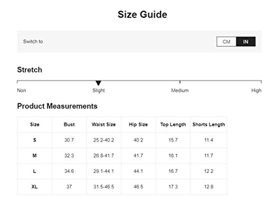Image resolution: width=264 pixels, height=203 pixels.
Task: Click the Hip Size column header
Action: pos(138,124)
